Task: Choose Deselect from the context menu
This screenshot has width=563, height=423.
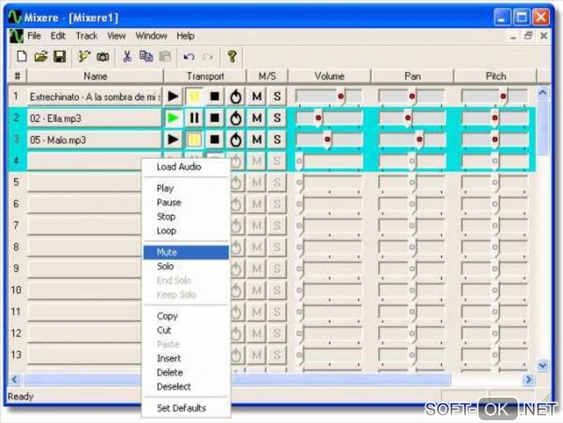Action: [x=186, y=387]
